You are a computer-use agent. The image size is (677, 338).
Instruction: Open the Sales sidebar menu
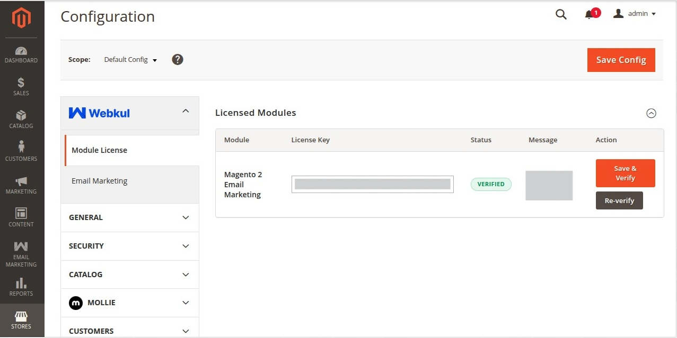(21, 87)
